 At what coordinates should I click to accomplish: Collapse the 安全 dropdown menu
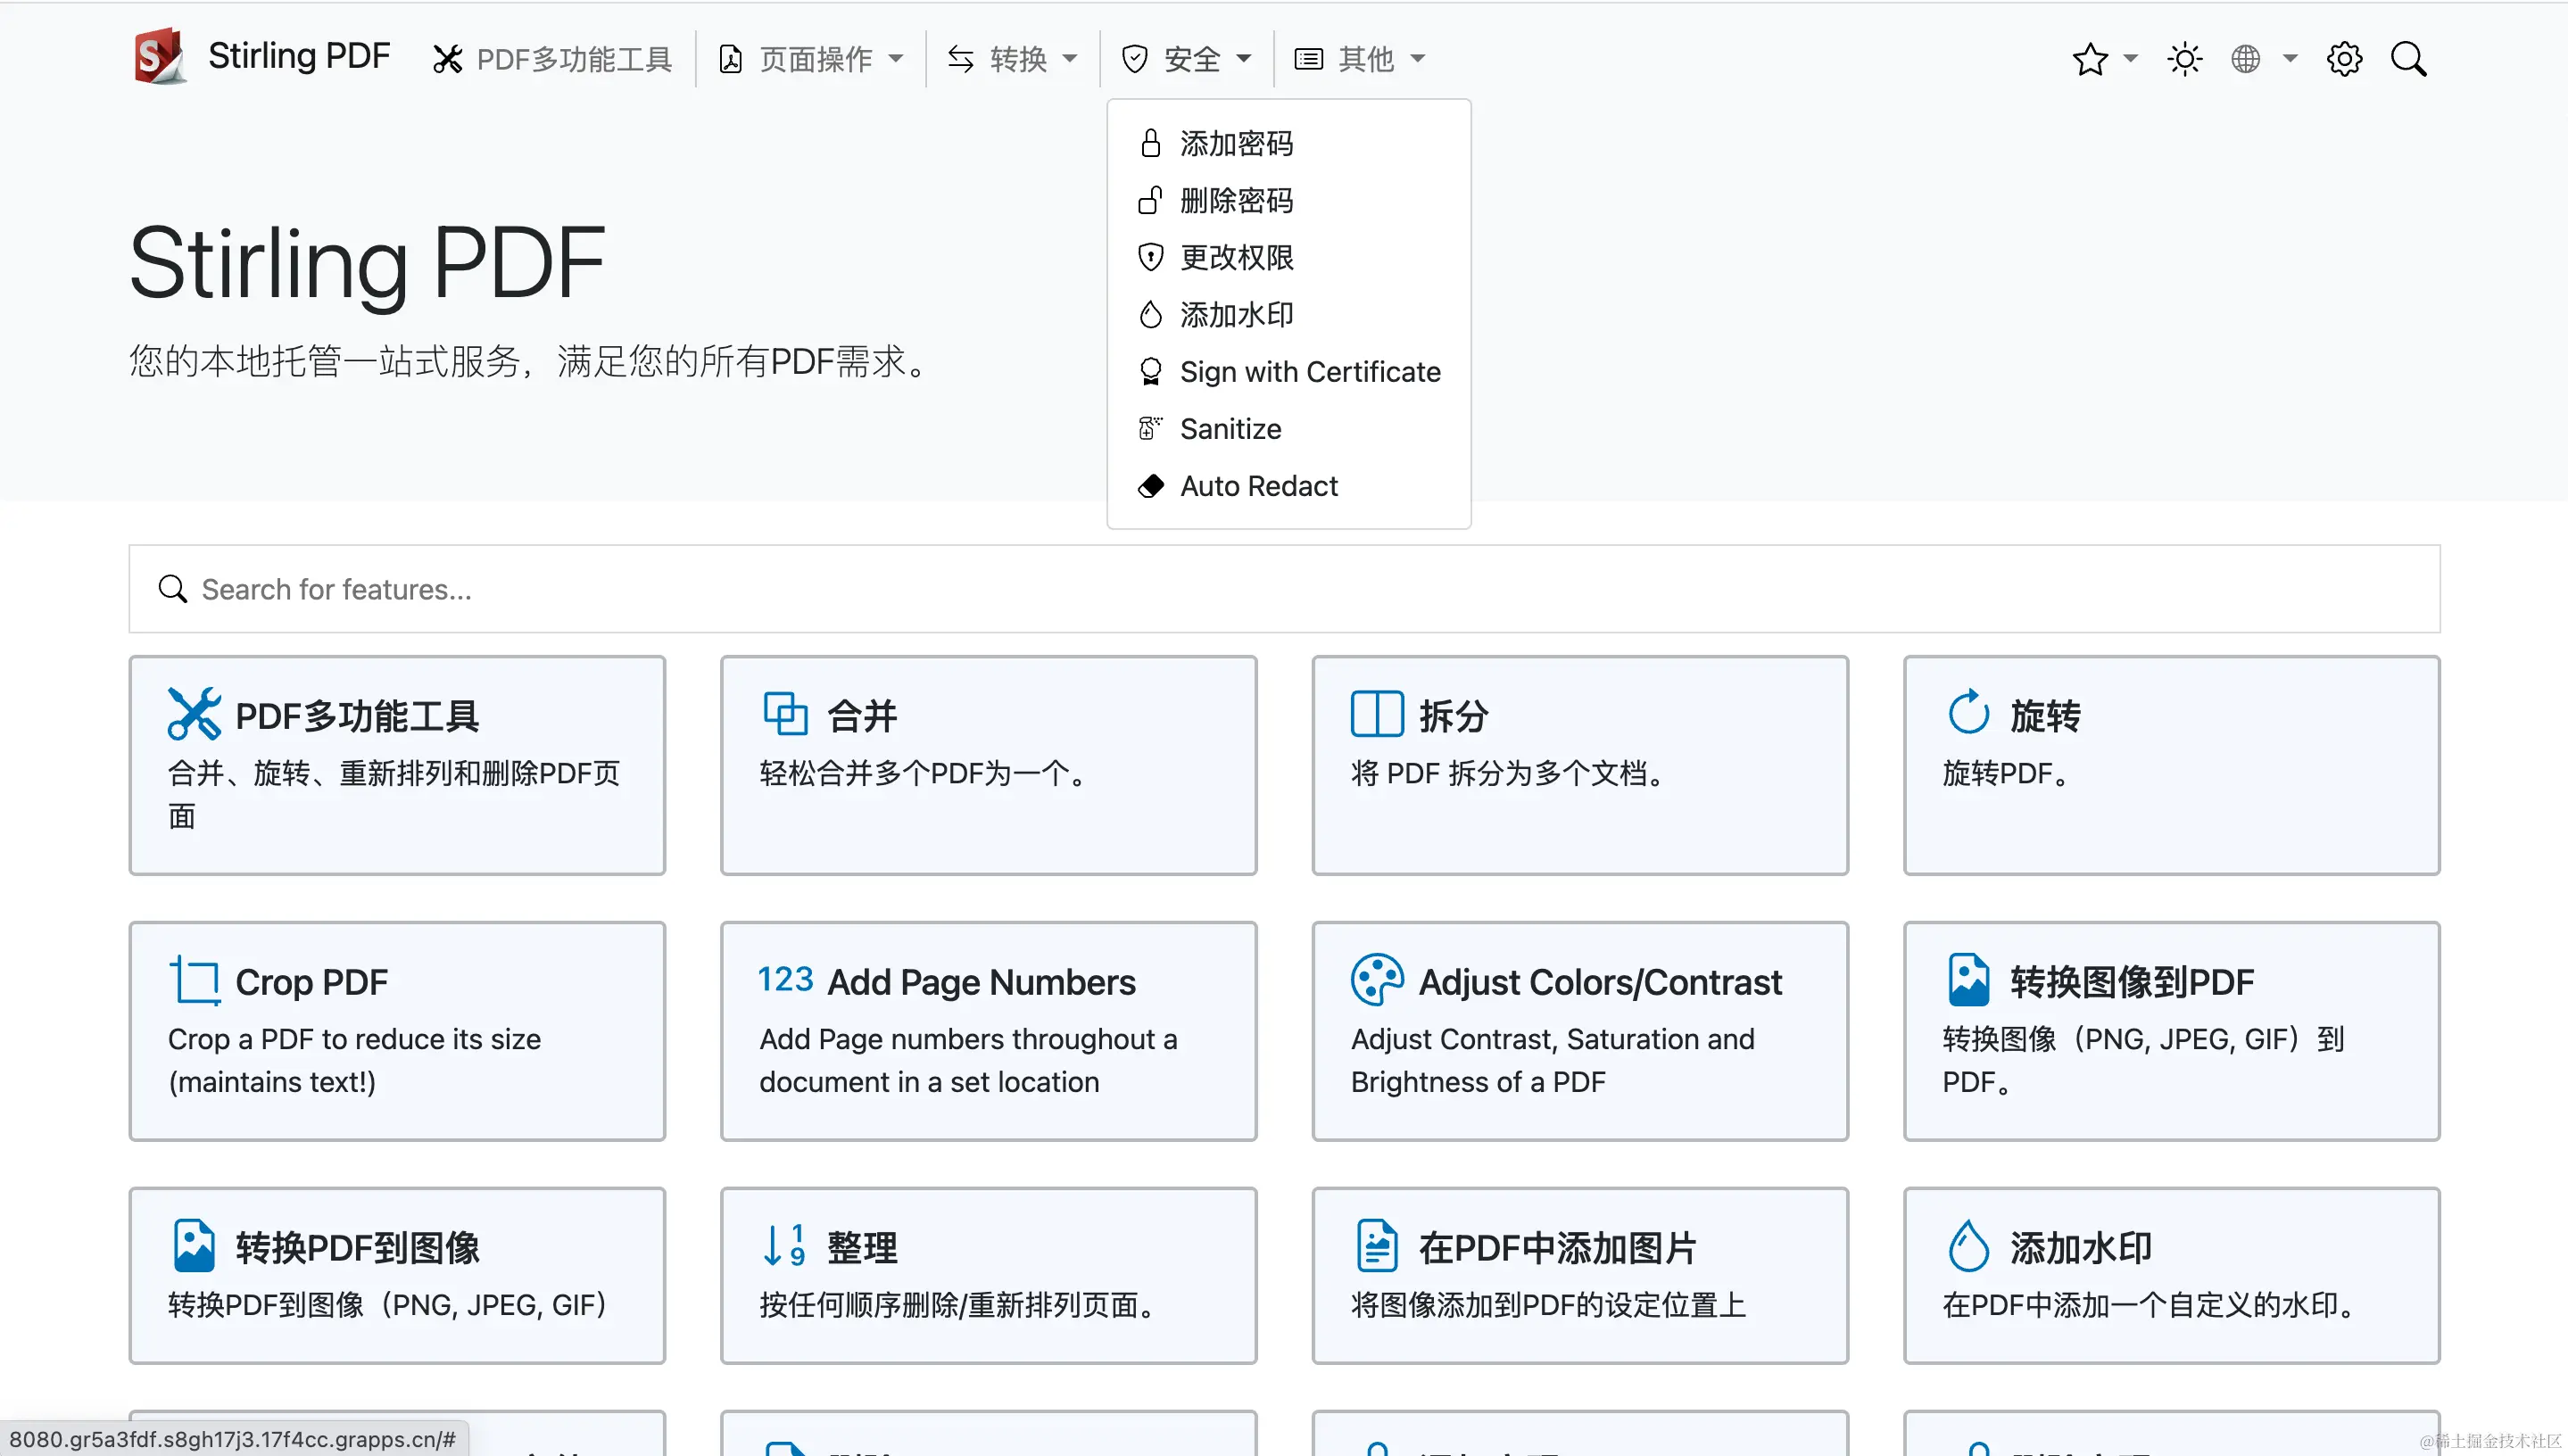pyautogui.click(x=1186, y=59)
